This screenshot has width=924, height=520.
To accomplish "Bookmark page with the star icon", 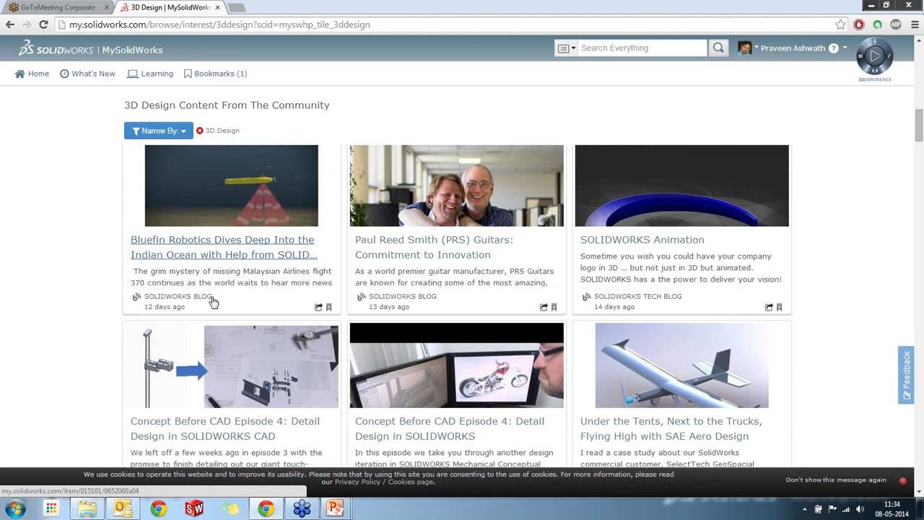I will pos(840,25).
